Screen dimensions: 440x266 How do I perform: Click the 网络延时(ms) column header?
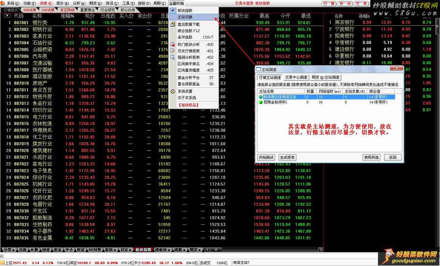(x=330, y=91)
